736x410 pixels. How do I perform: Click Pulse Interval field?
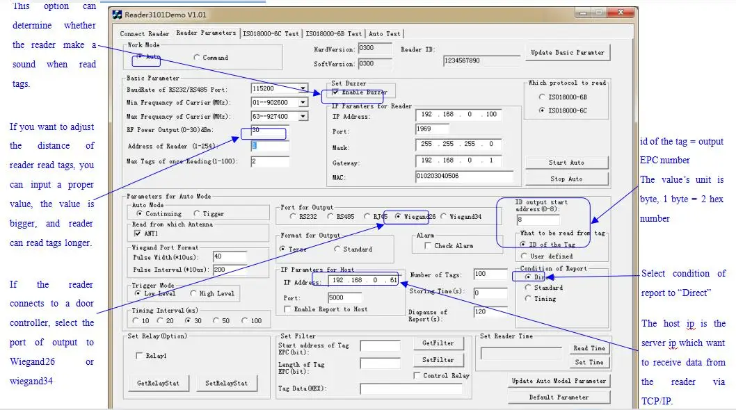point(230,270)
